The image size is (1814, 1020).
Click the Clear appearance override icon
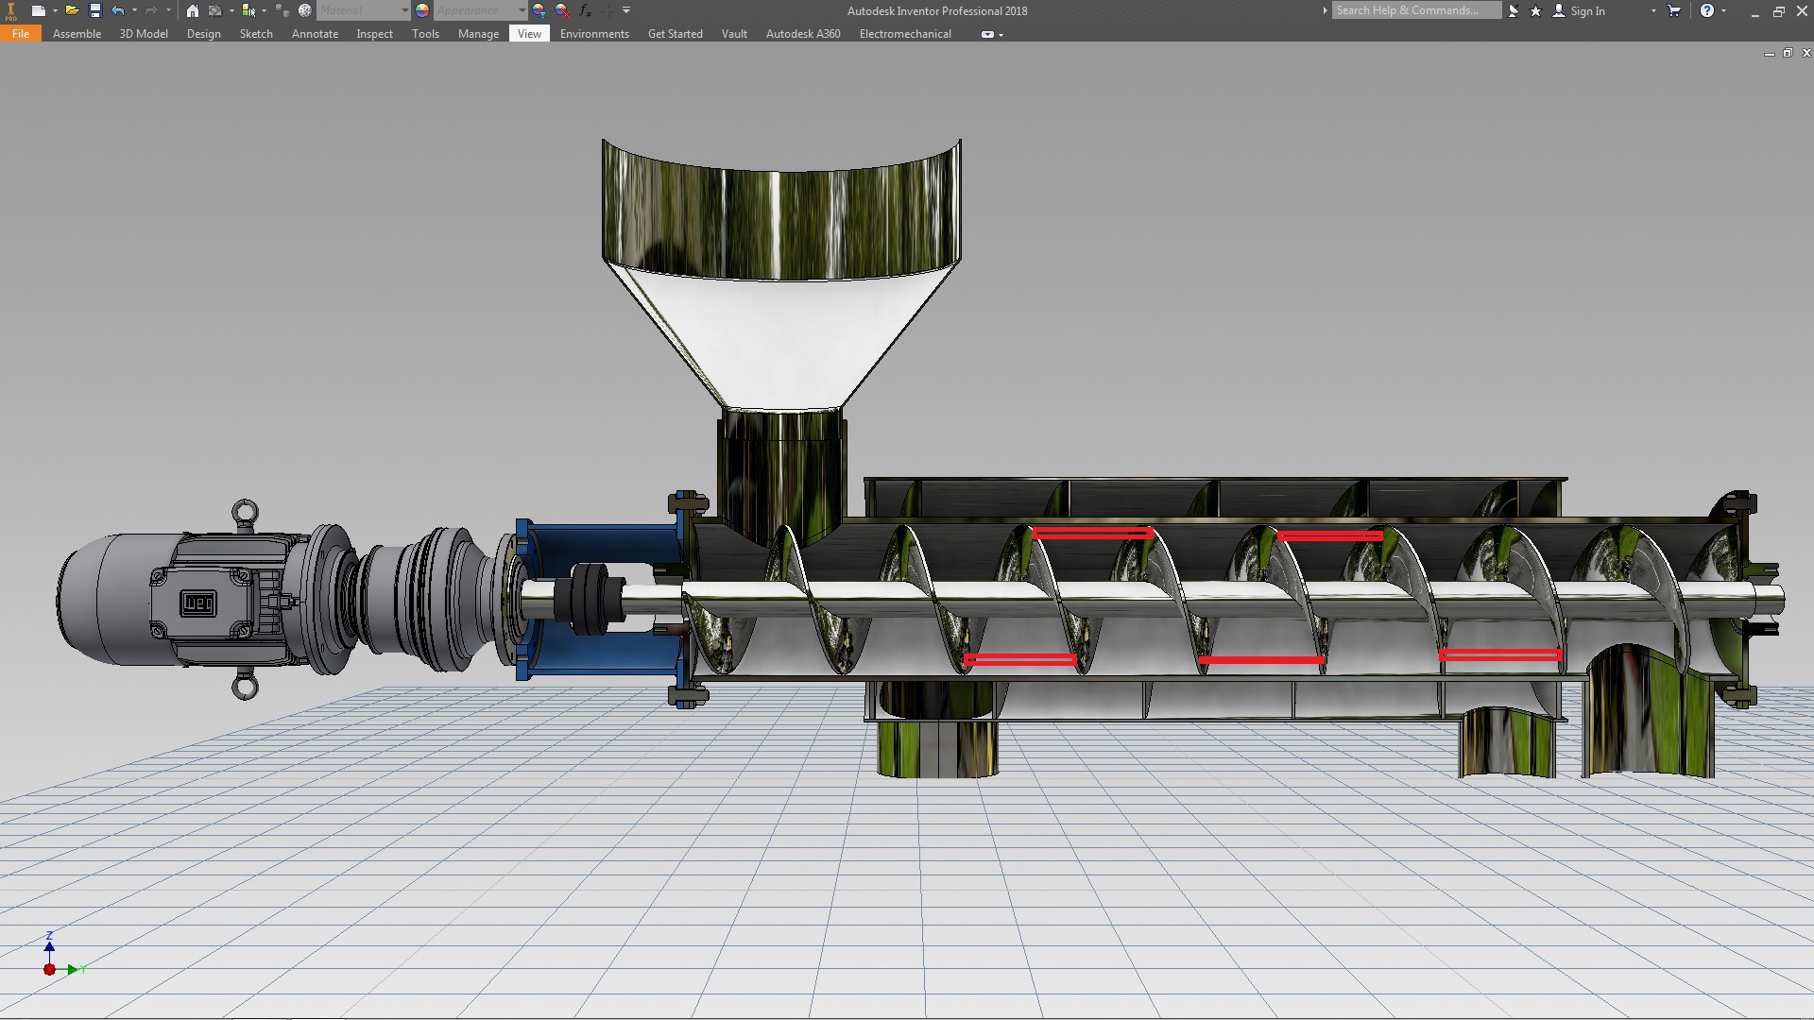(562, 10)
